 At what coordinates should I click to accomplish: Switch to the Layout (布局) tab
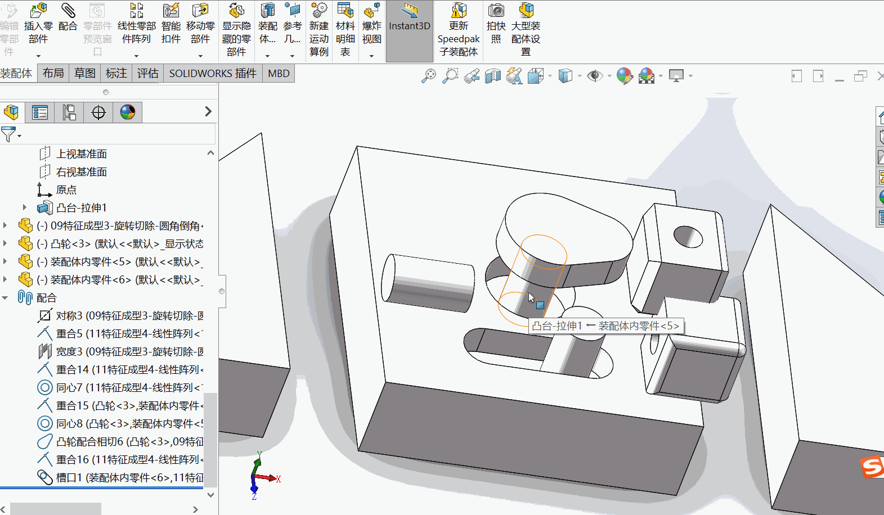(x=53, y=74)
